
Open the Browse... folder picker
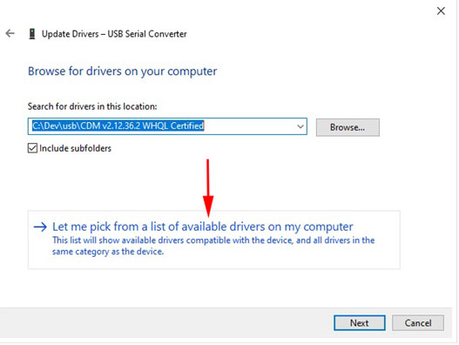pos(348,127)
